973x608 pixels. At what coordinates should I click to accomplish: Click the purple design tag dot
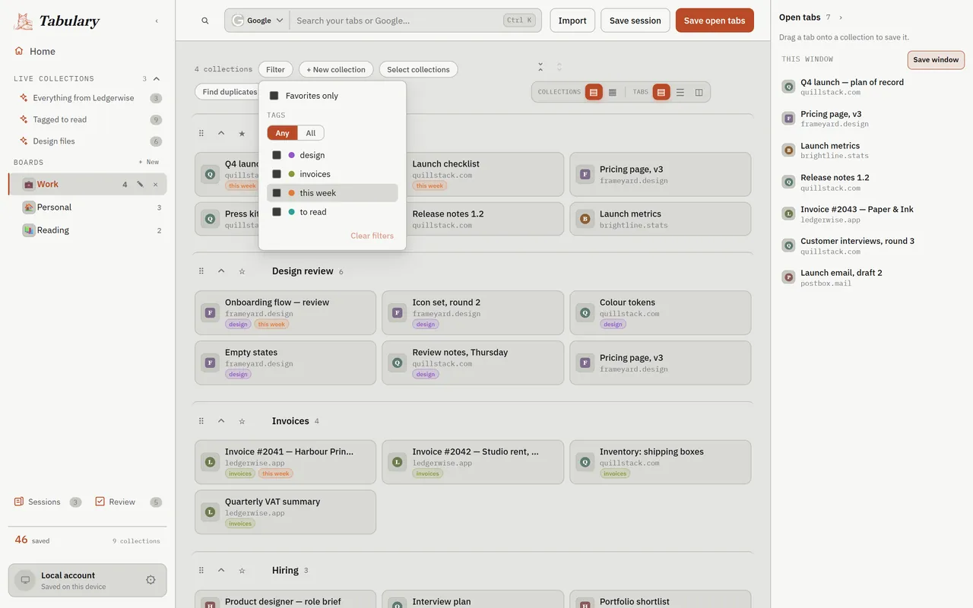tap(292, 155)
